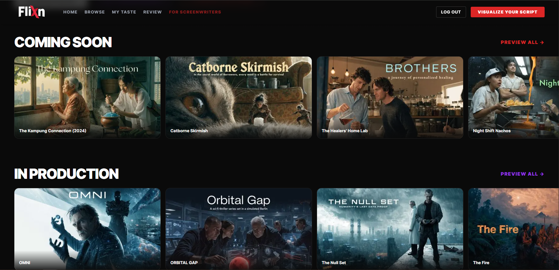Click Preview All for In Production
559x270 pixels.
click(x=522, y=174)
